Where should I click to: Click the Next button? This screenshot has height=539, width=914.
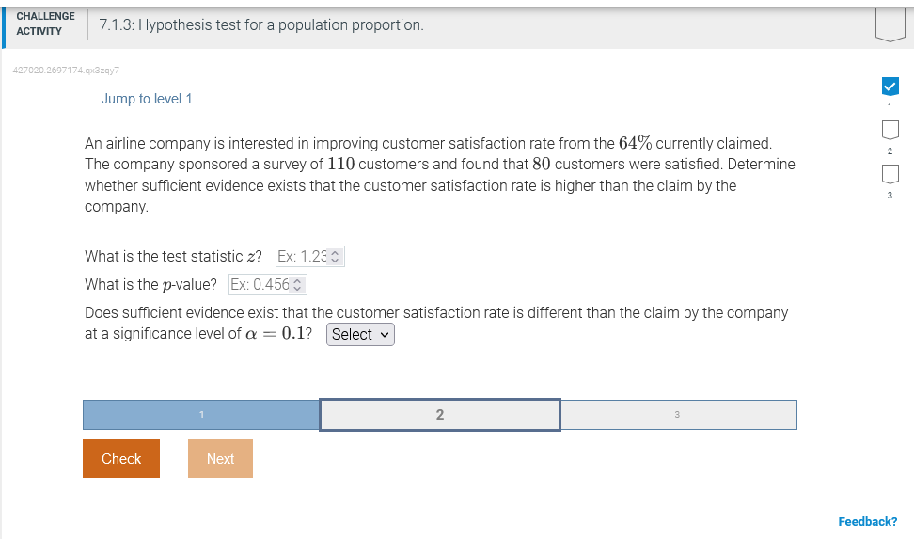tap(220, 458)
